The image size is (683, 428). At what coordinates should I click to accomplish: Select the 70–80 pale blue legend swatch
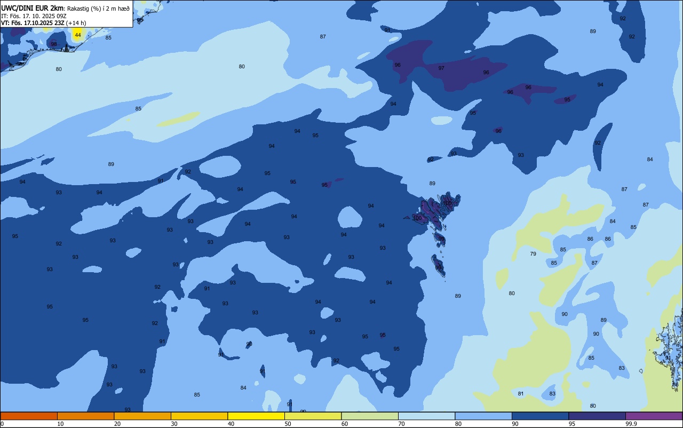[426, 416]
